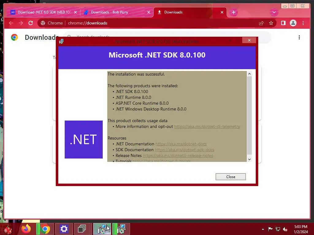Click the installer text scrollbar thumb
Screen dimensions: 314x235
tap(249, 115)
